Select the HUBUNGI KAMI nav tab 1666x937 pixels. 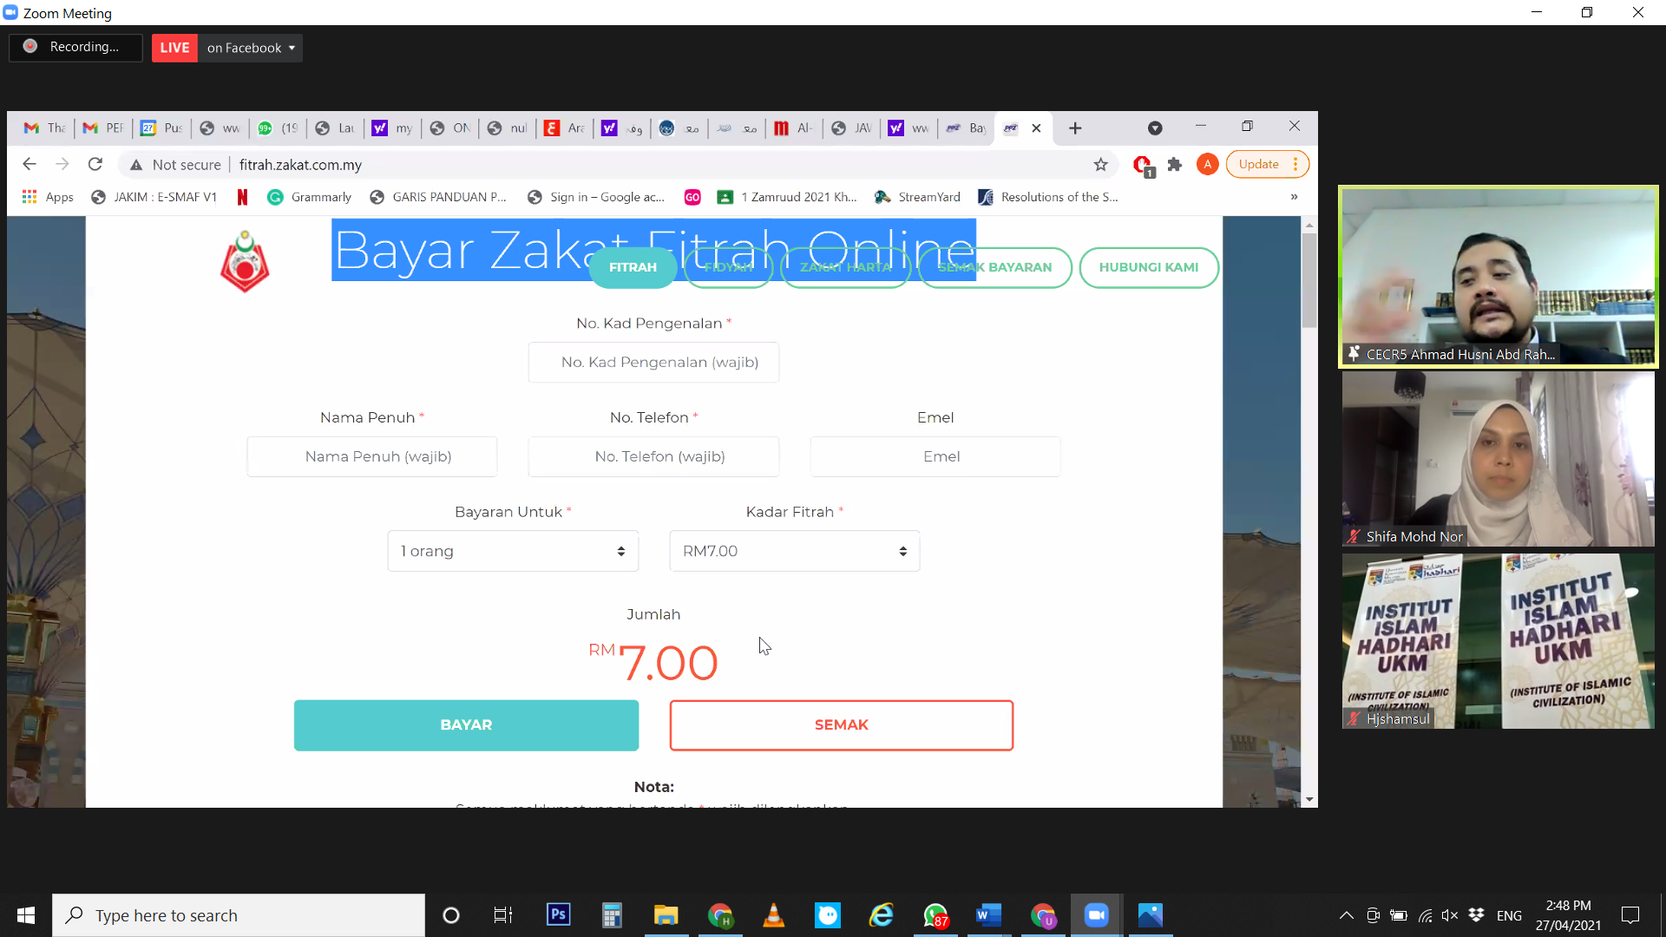coord(1148,267)
